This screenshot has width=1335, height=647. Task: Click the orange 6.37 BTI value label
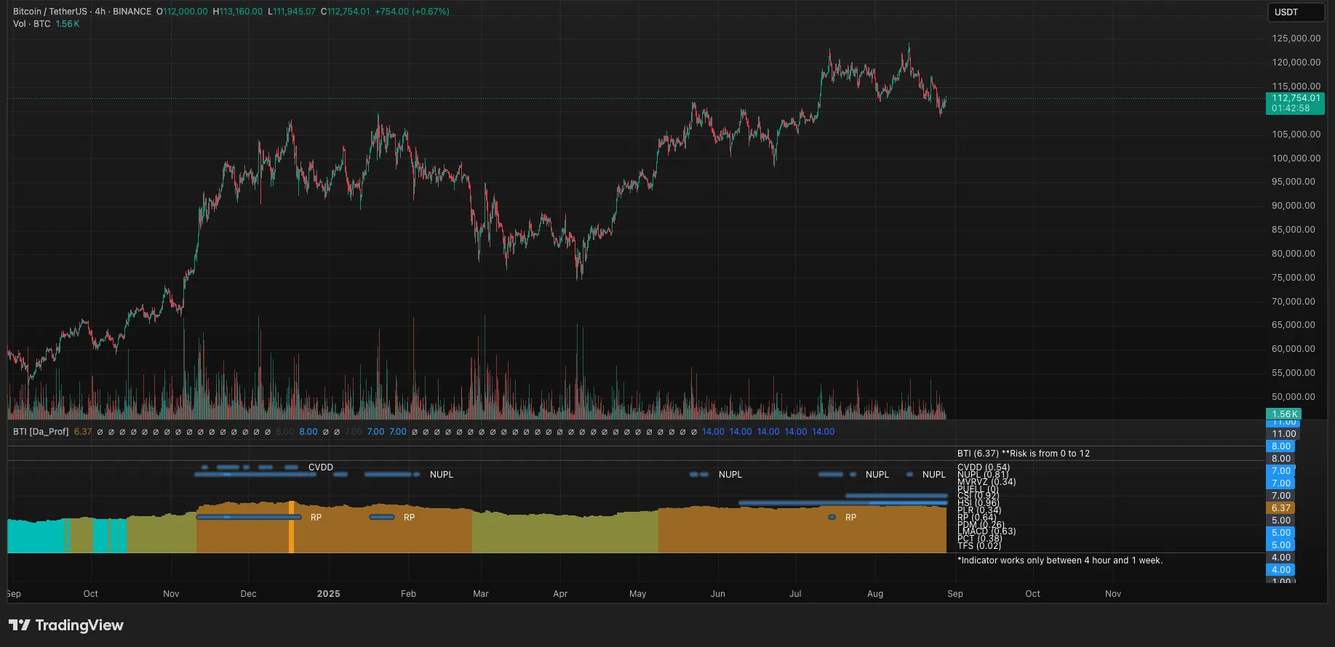point(1280,508)
